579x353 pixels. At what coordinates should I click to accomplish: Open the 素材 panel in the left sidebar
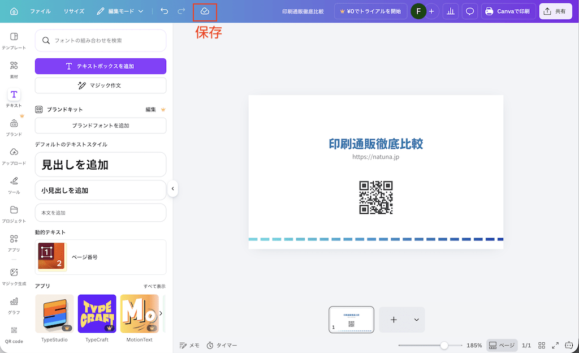pyautogui.click(x=12, y=68)
